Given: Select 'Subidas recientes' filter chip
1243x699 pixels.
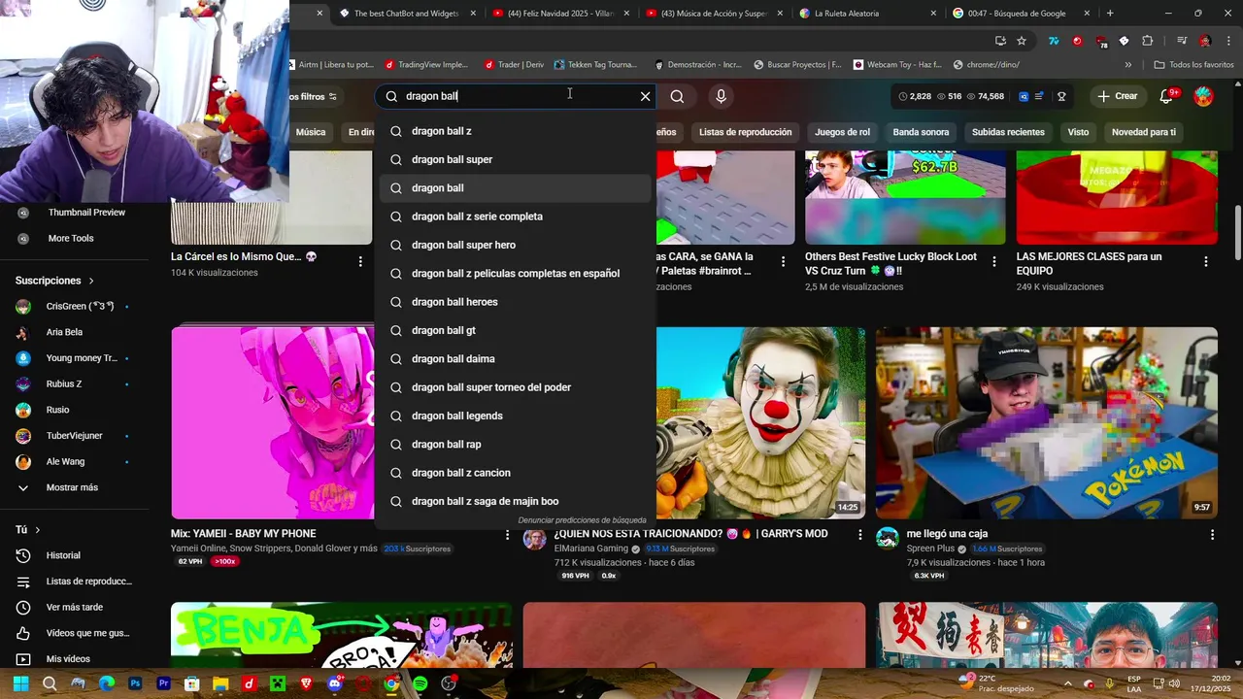Looking at the screenshot, I should [1008, 132].
